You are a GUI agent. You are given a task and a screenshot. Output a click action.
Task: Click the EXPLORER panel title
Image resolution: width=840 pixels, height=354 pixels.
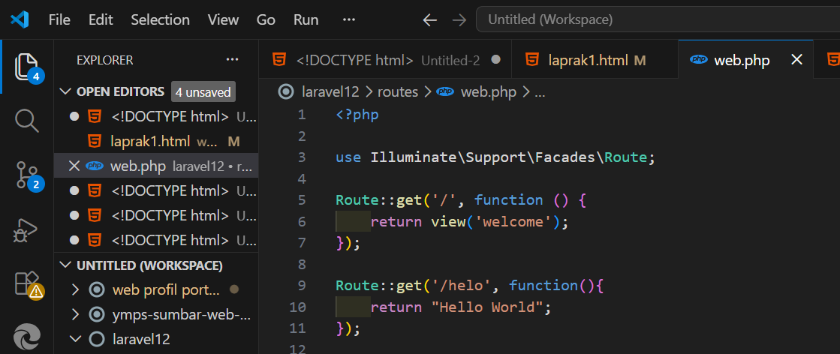click(105, 60)
